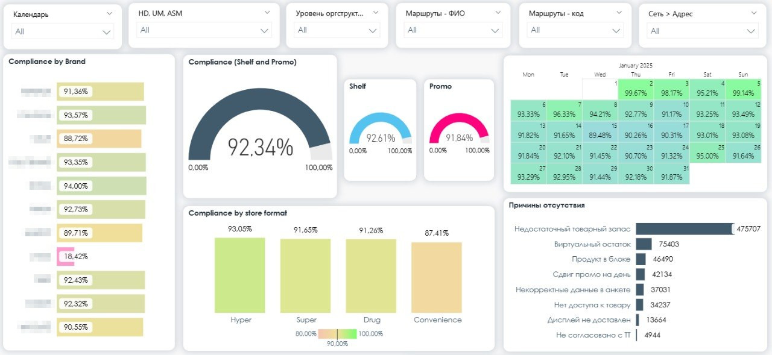772x355 pixels.
Task: Click the 87,41% label above Convenience
Action: [437, 233]
